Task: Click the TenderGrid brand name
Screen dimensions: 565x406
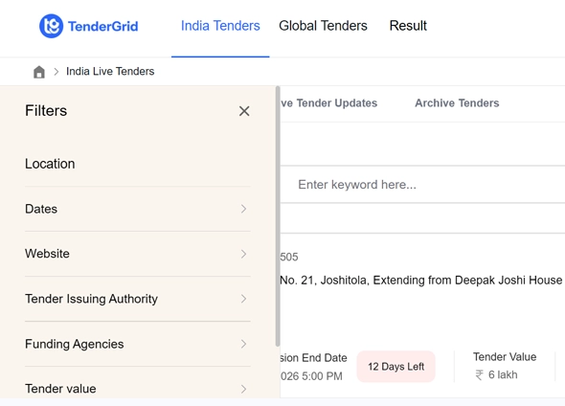Action: click(103, 26)
